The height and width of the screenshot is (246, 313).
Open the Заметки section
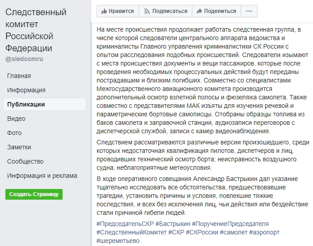[x=19, y=147]
